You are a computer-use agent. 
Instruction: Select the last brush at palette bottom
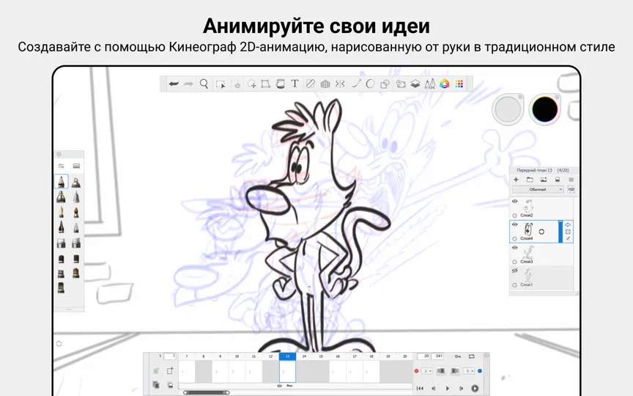[61, 287]
